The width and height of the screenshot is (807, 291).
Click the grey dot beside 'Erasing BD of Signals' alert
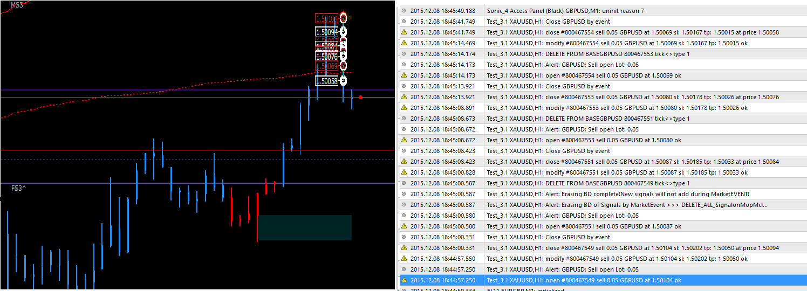pos(403,205)
